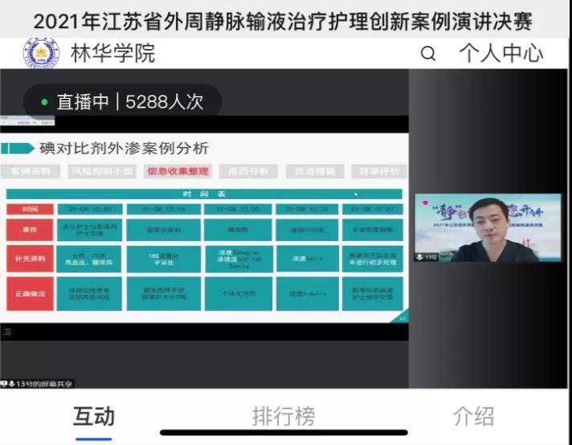Click the menu icon below the slide
Viewport: 572px width, 445px height.
point(6,330)
